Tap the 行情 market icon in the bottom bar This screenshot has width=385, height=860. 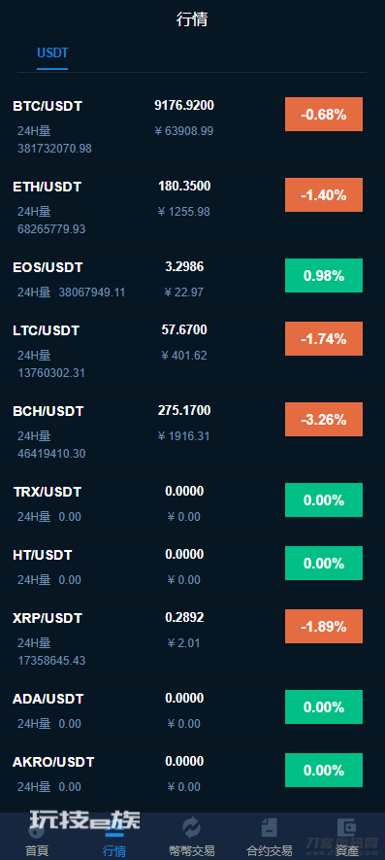113,828
